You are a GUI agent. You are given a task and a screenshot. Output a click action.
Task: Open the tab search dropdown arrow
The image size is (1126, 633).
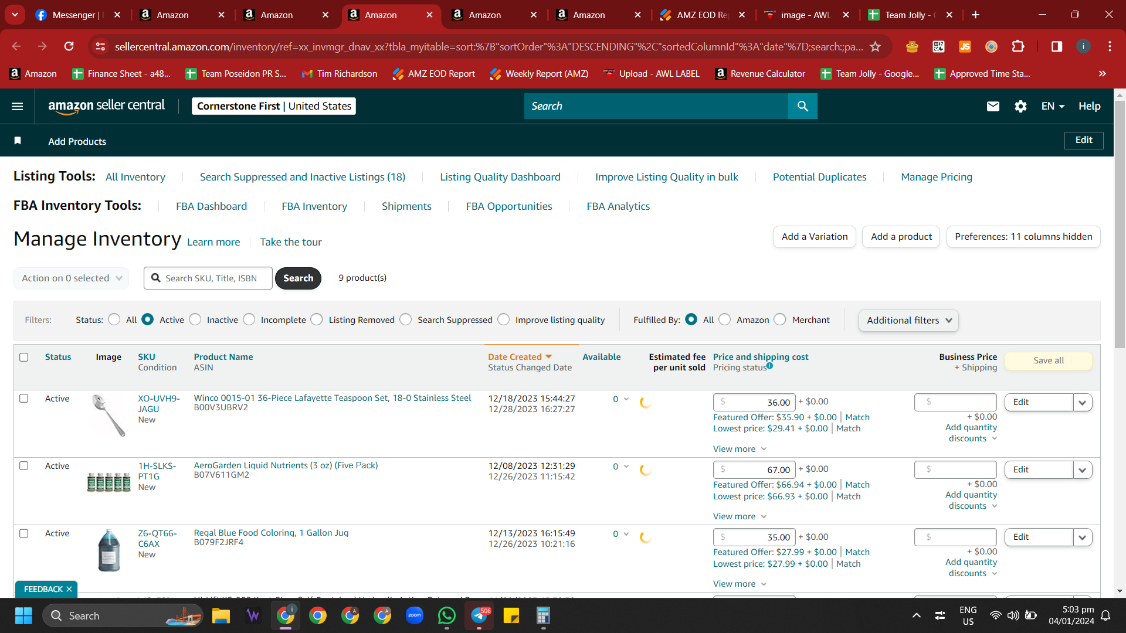15,15
